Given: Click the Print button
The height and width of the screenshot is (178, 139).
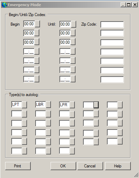Looking at the screenshot, I should click(x=18, y=166).
